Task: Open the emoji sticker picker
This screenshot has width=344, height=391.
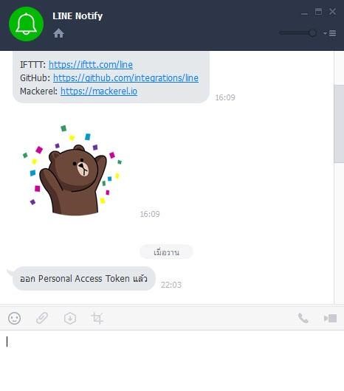Action: 14,318
